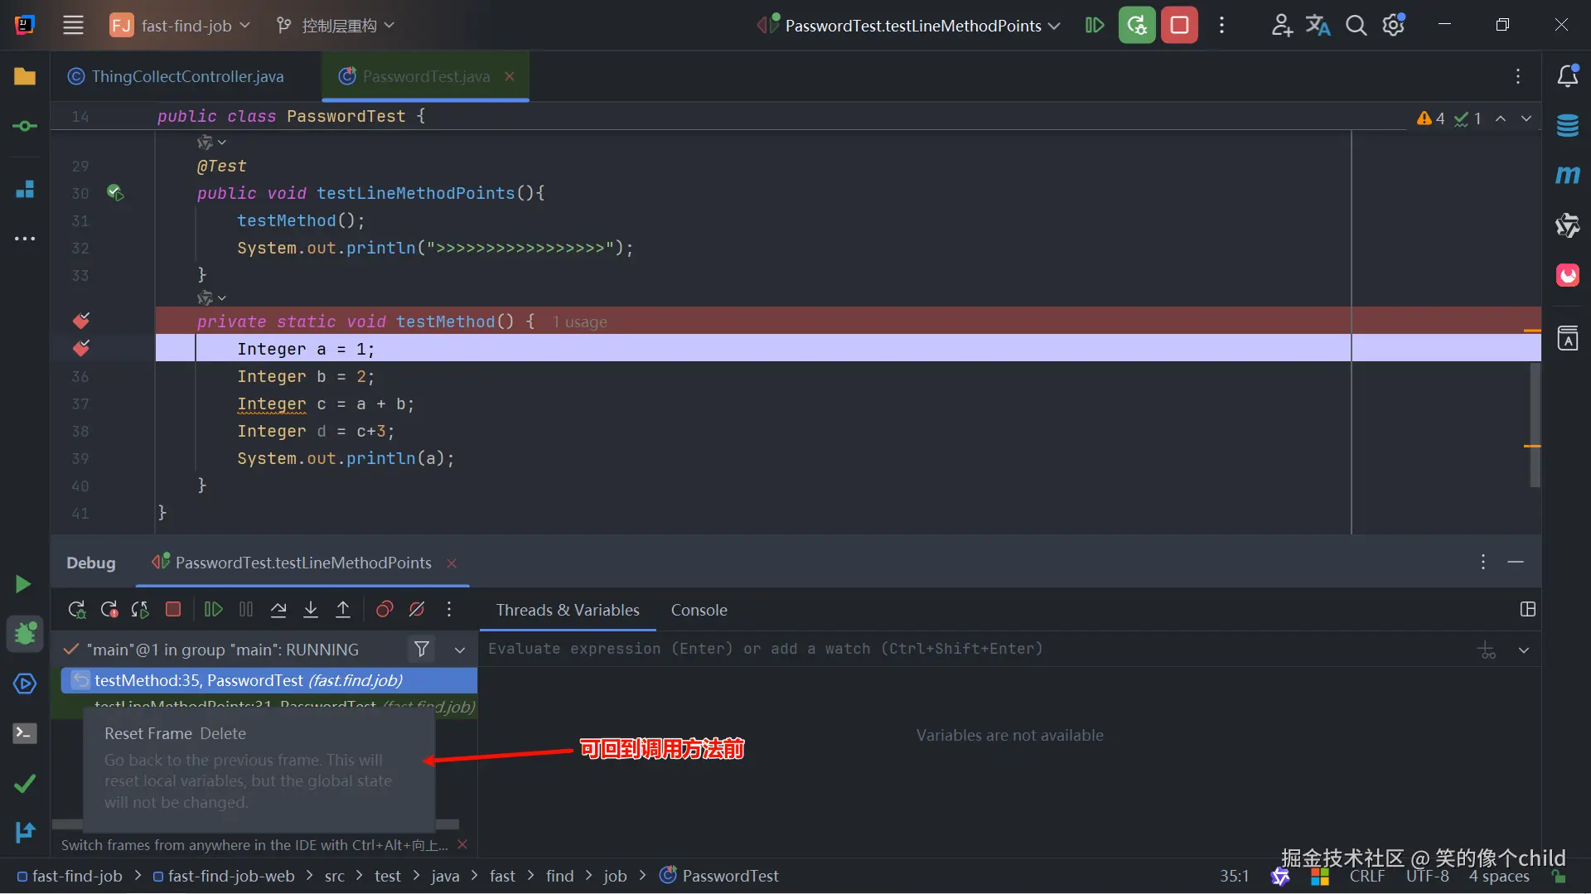Pause program in Debug toolbar
Screen dimensions: 1591x894
[246, 610]
